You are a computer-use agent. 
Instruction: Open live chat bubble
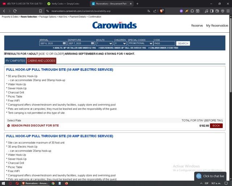210,176
